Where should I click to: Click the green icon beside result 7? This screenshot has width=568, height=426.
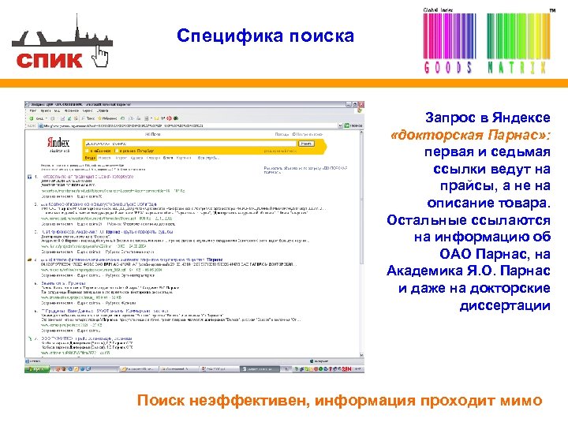[30, 338]
